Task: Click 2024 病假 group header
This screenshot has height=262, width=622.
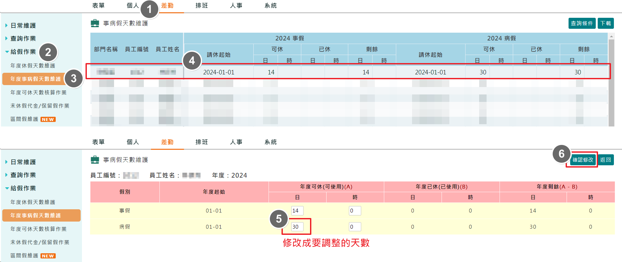Action: (501, 38)
